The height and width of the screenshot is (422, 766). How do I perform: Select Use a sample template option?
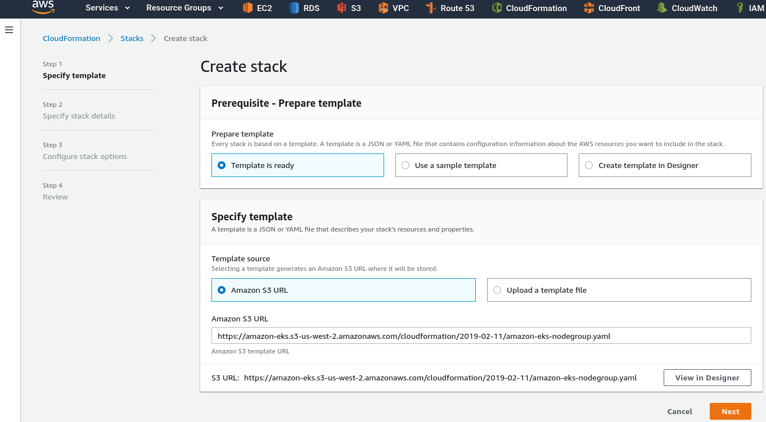(481, 165)
